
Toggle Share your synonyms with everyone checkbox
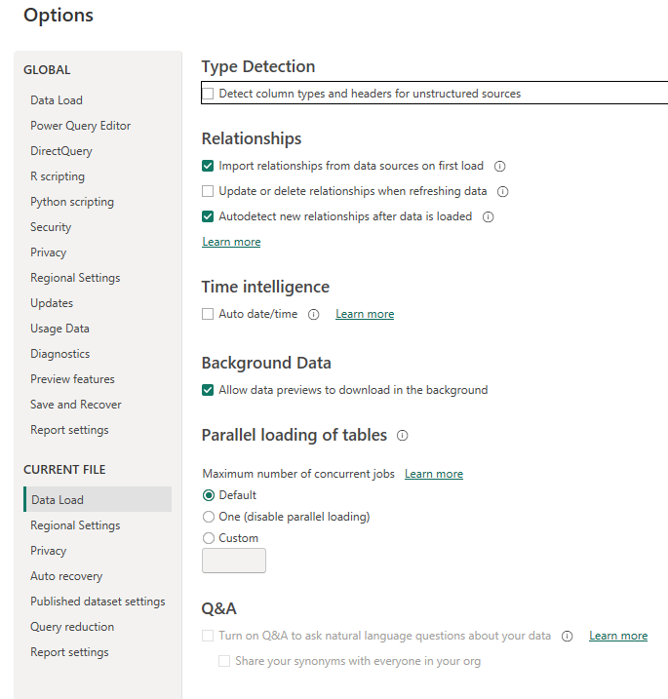(224, 661)
